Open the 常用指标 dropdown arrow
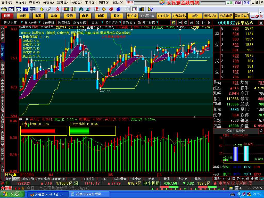The width and height of the screenshot is (264, 198). [x=157, y=22]
